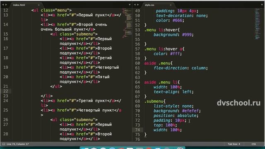Click the 'list-style: none;' declaration
This screenshot has width=265, height=149.
tap(173, 106)
